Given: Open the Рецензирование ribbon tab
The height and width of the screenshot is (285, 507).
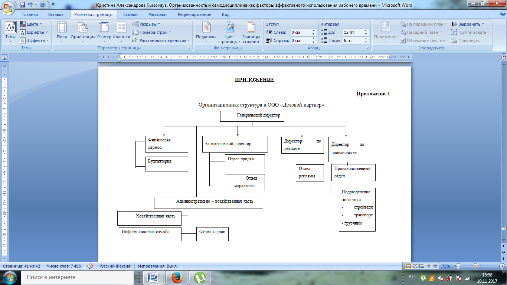Looking at the screenshot, I should [194, 14].
